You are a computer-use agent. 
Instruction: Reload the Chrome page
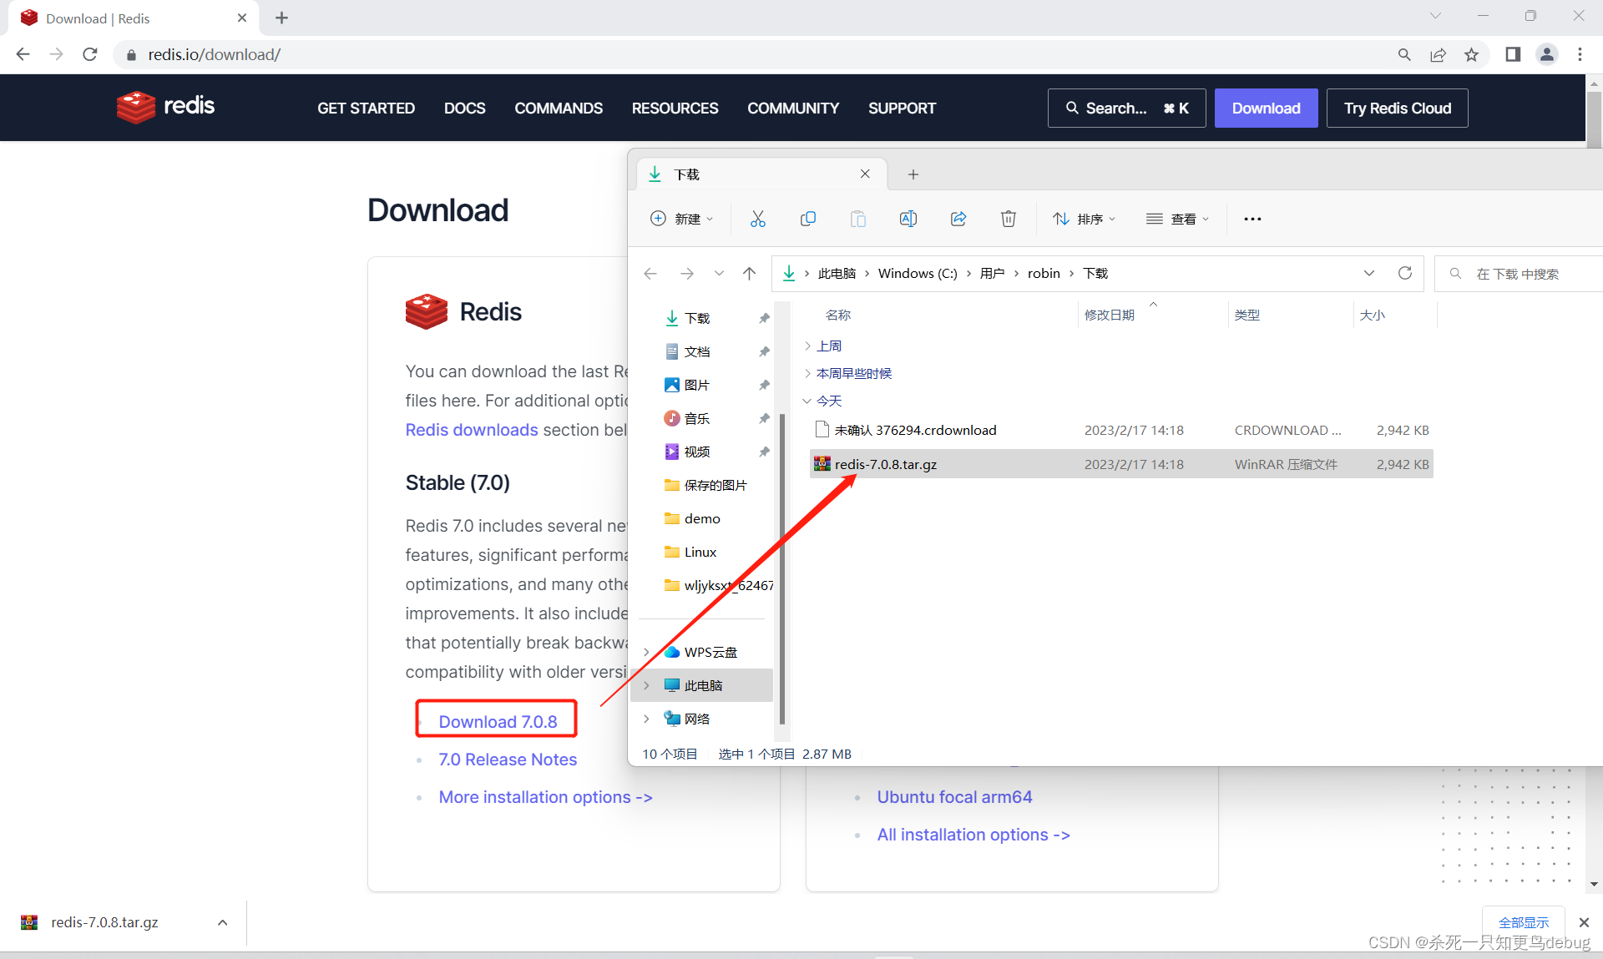[90, 54]
